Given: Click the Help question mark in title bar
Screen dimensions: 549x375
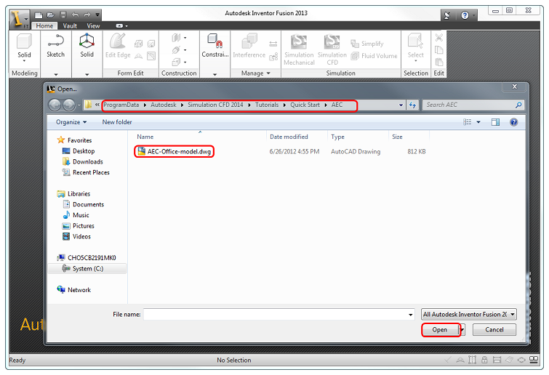Looking at the screenshot, I should coord(465,15).
